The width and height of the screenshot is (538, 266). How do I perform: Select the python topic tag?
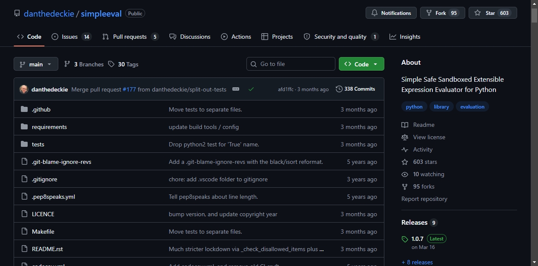pyautogui.click(x=414, y=107)
